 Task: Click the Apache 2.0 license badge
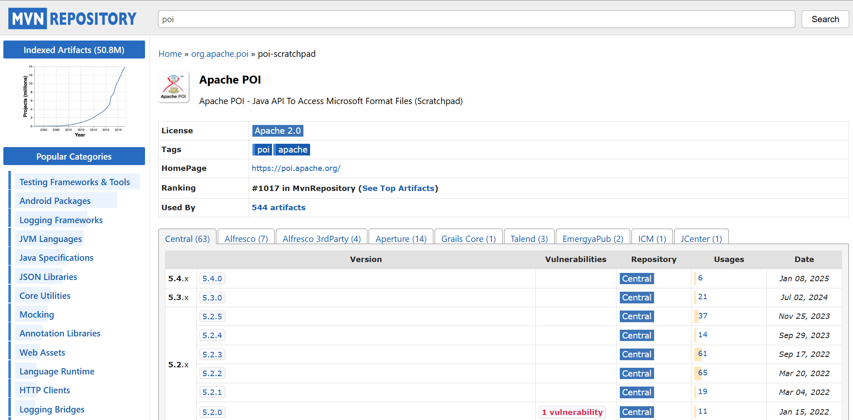point(278,131)
